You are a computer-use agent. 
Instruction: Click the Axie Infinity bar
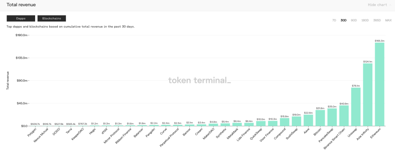[368, 95]
